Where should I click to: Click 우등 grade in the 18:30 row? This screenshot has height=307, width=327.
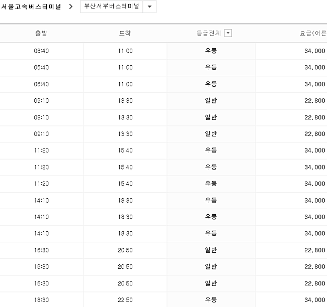click(x=211, y=299)
